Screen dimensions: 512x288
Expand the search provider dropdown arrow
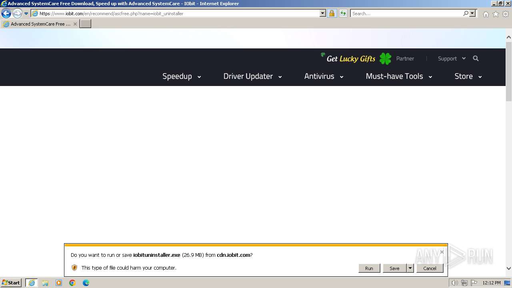tap(472, 13)
